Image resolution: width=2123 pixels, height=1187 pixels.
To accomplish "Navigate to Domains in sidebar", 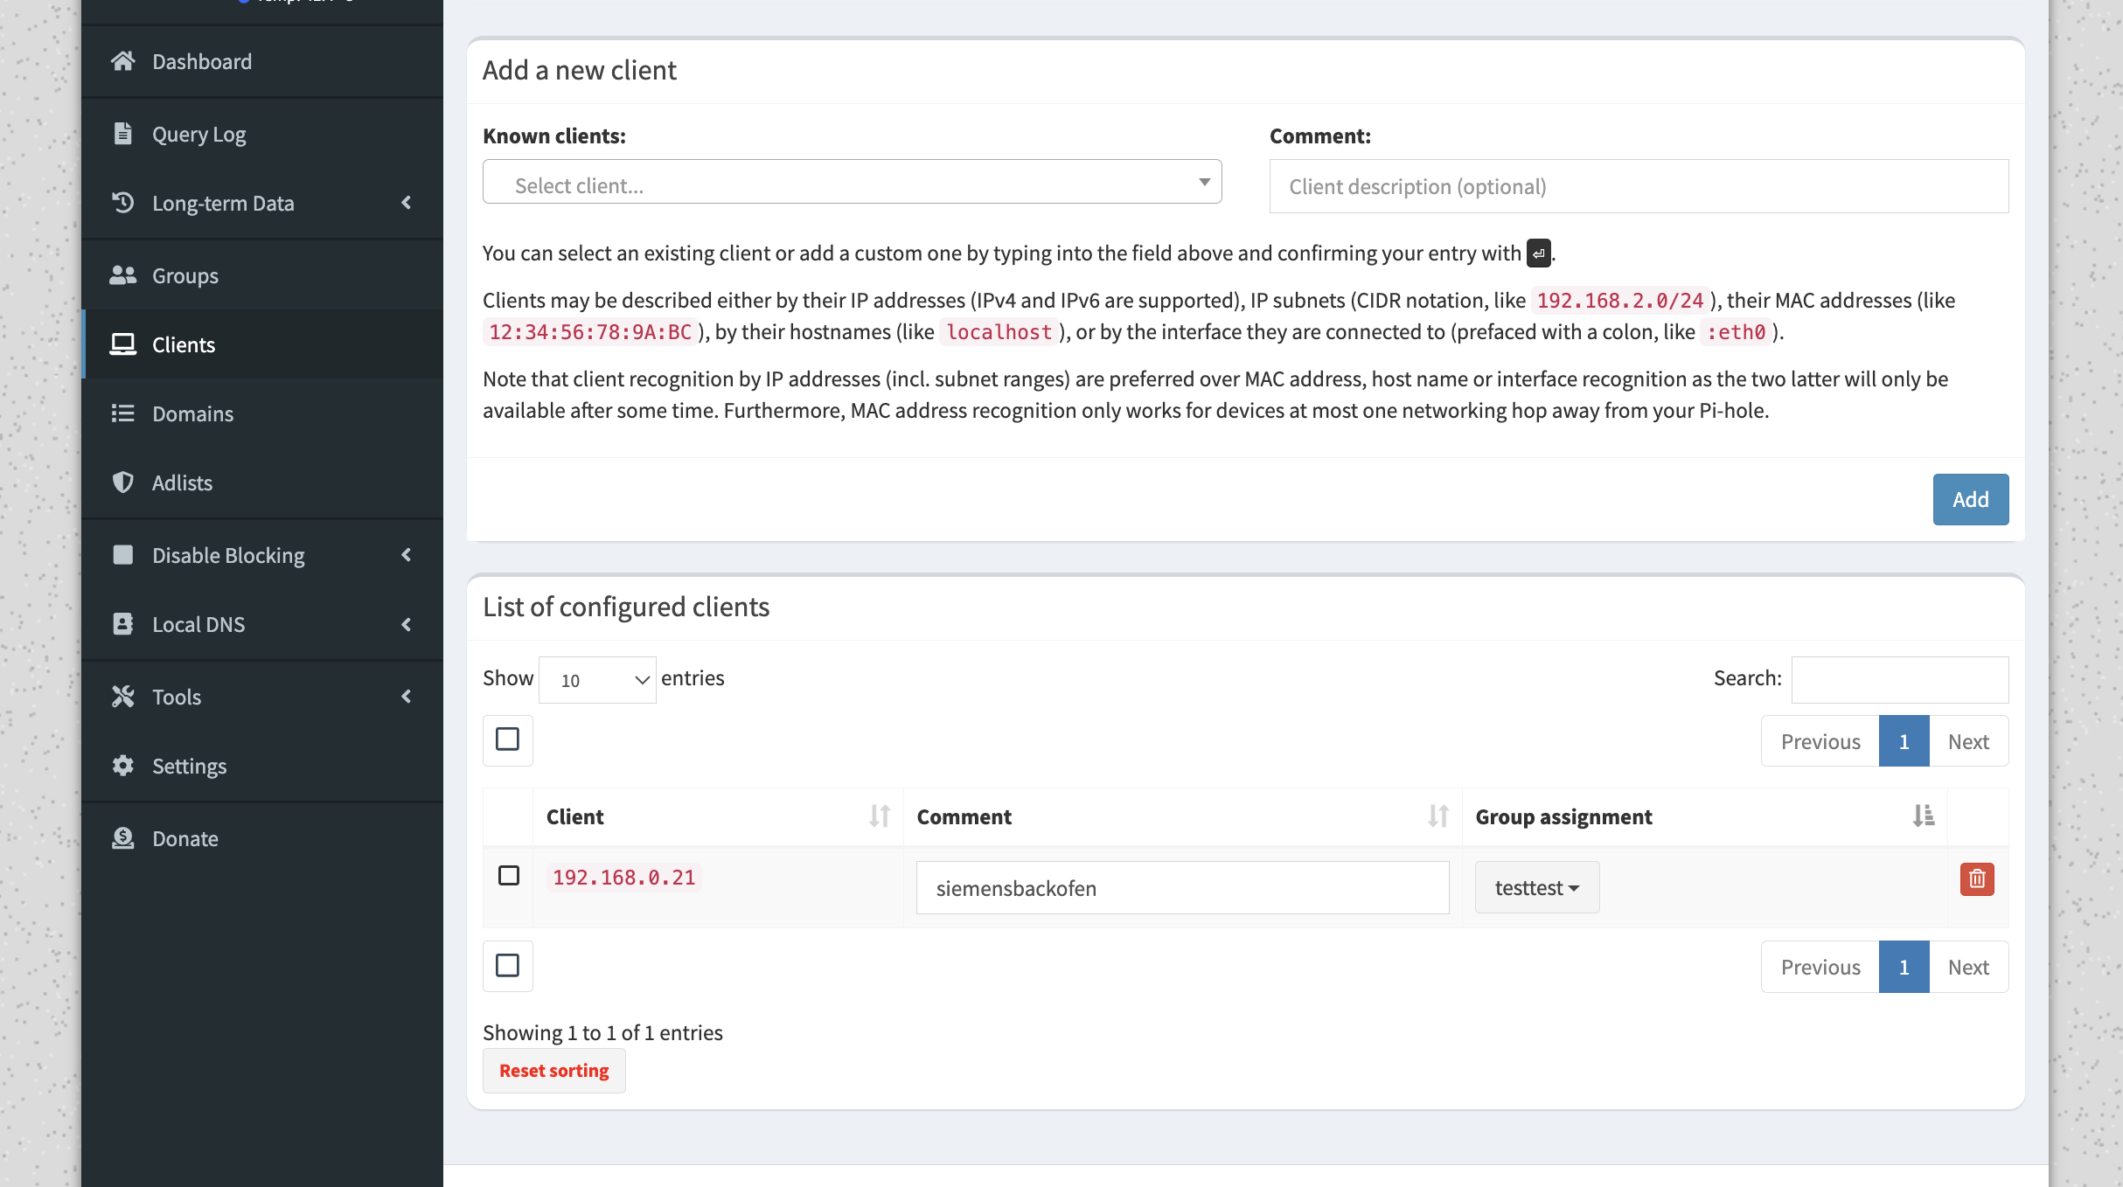I will (x=262, y=413).
